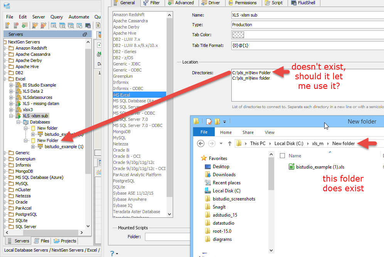
Task: Open Desktop under Explorer Favorites
Action: tap(221, 167)
